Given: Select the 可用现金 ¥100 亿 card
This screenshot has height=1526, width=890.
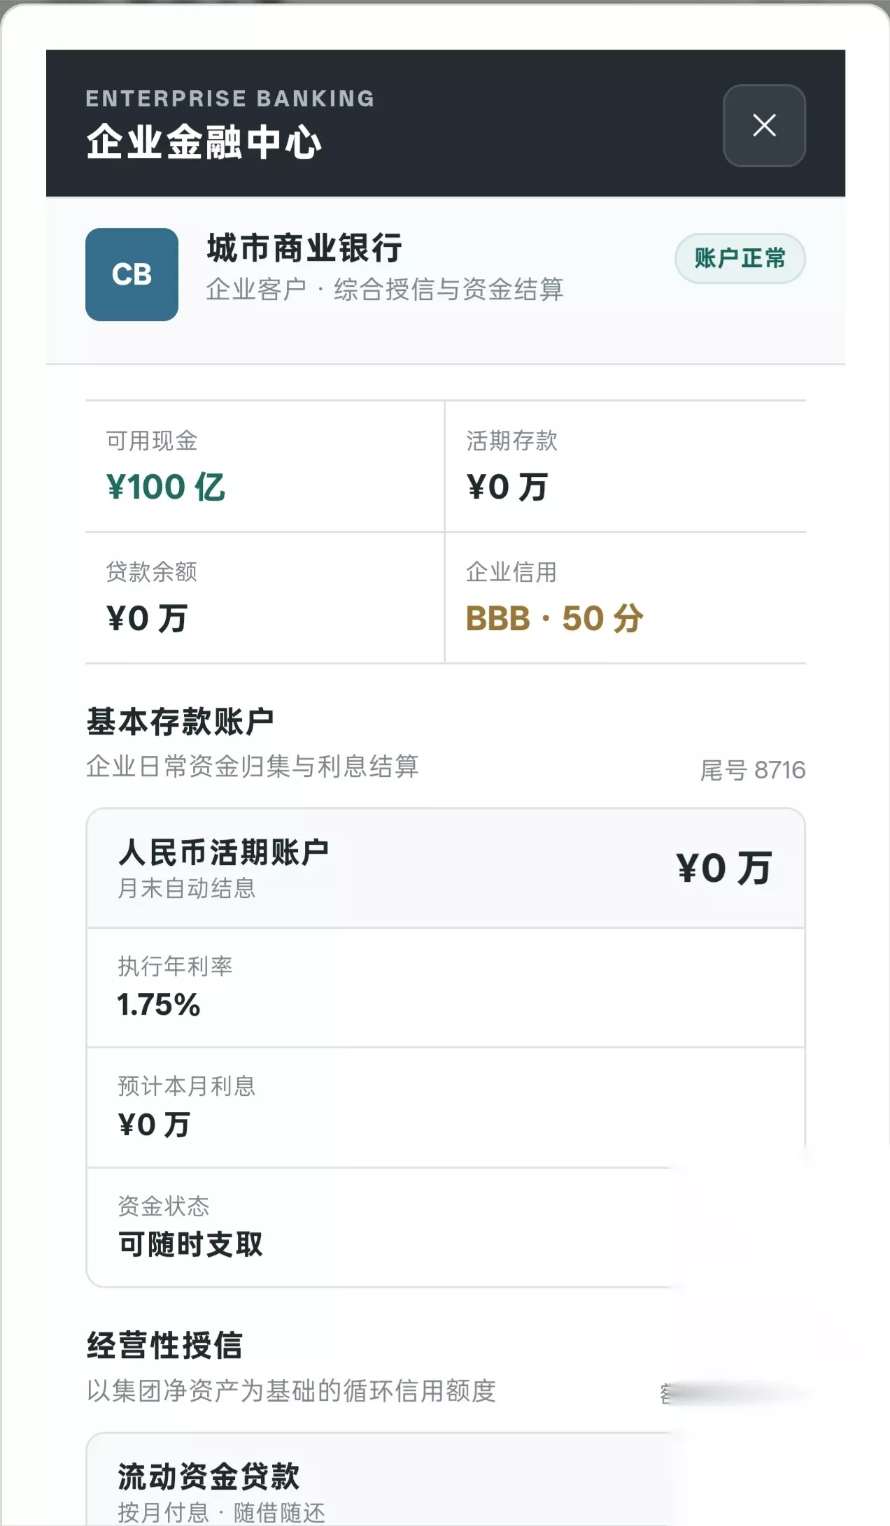Looking at the screenshot, I should (x=264, y=466).
